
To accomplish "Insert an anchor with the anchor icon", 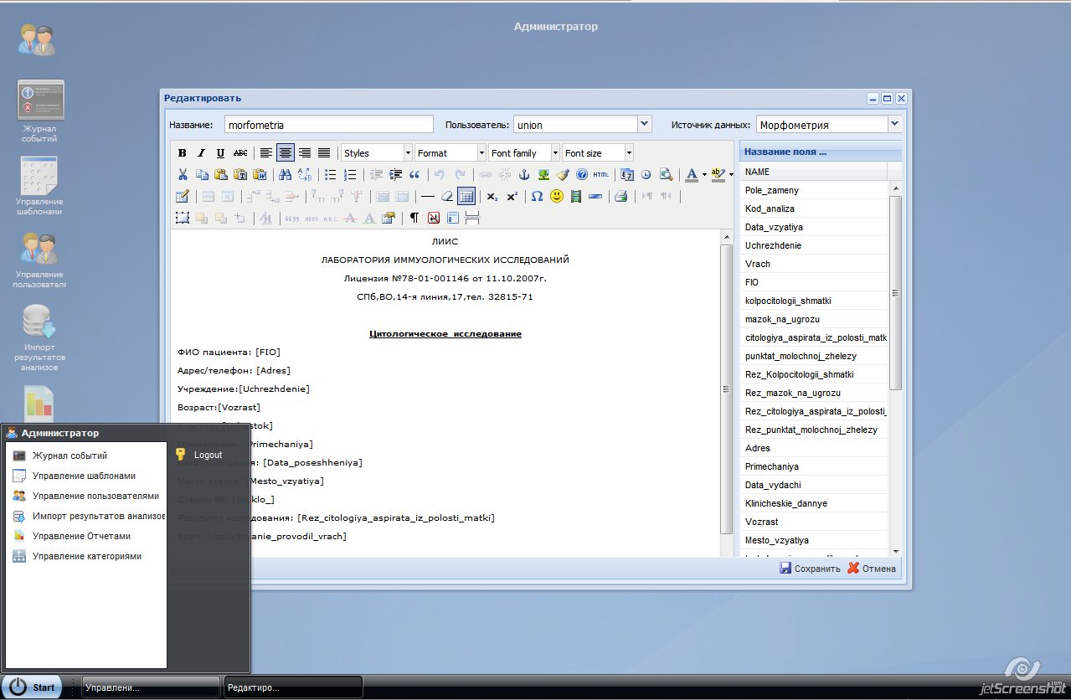I will [x=524, y=175].
